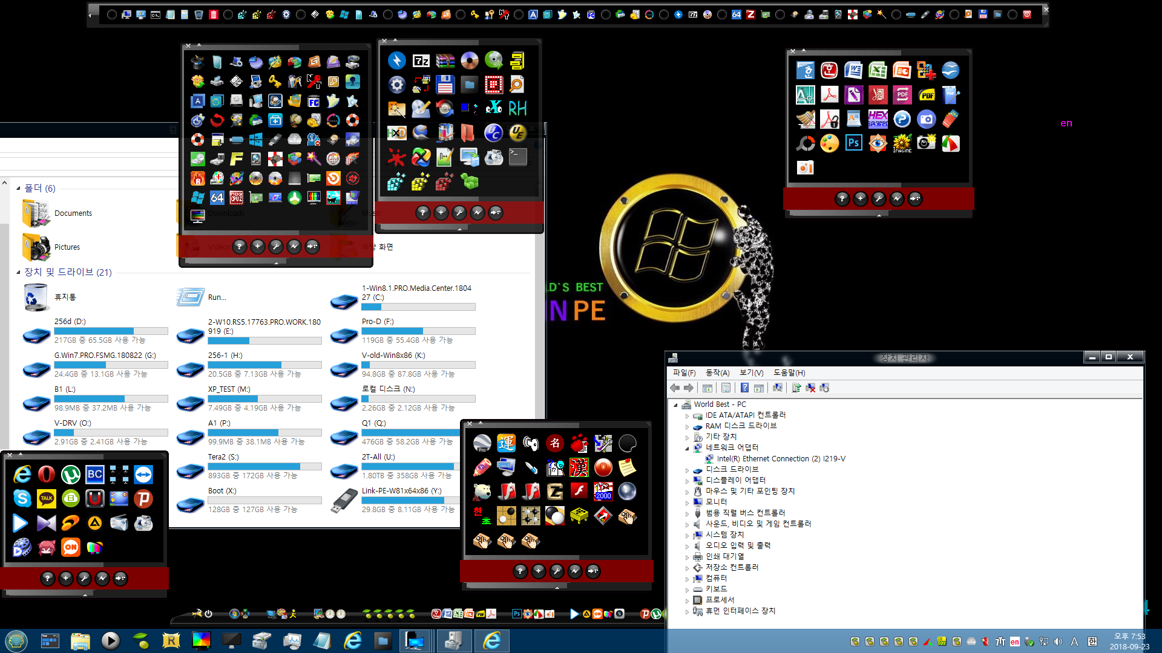Open 7-Zip 7z icon
This screenshot has height=653, width=1162.
tap(421, 60)
